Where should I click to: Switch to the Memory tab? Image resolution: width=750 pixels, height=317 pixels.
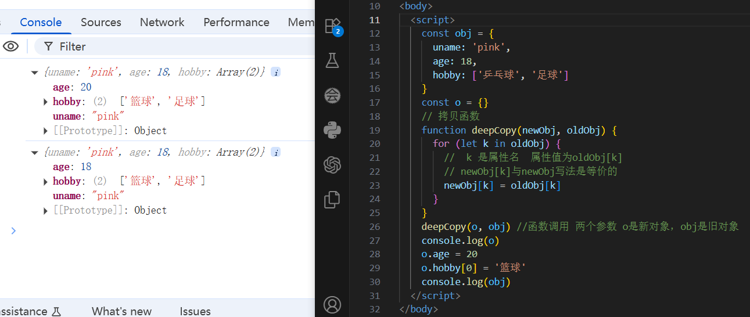tap(301, 22)
